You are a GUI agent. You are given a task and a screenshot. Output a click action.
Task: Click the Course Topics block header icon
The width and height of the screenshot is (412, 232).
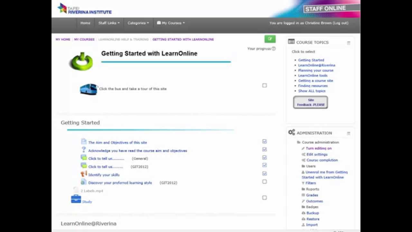(291, 42)
